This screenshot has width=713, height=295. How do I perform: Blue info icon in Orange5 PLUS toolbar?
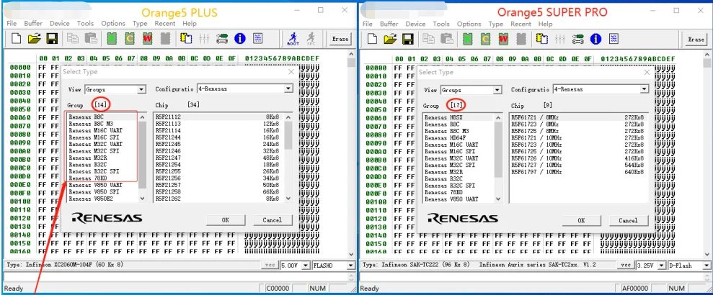coord(239,39)
